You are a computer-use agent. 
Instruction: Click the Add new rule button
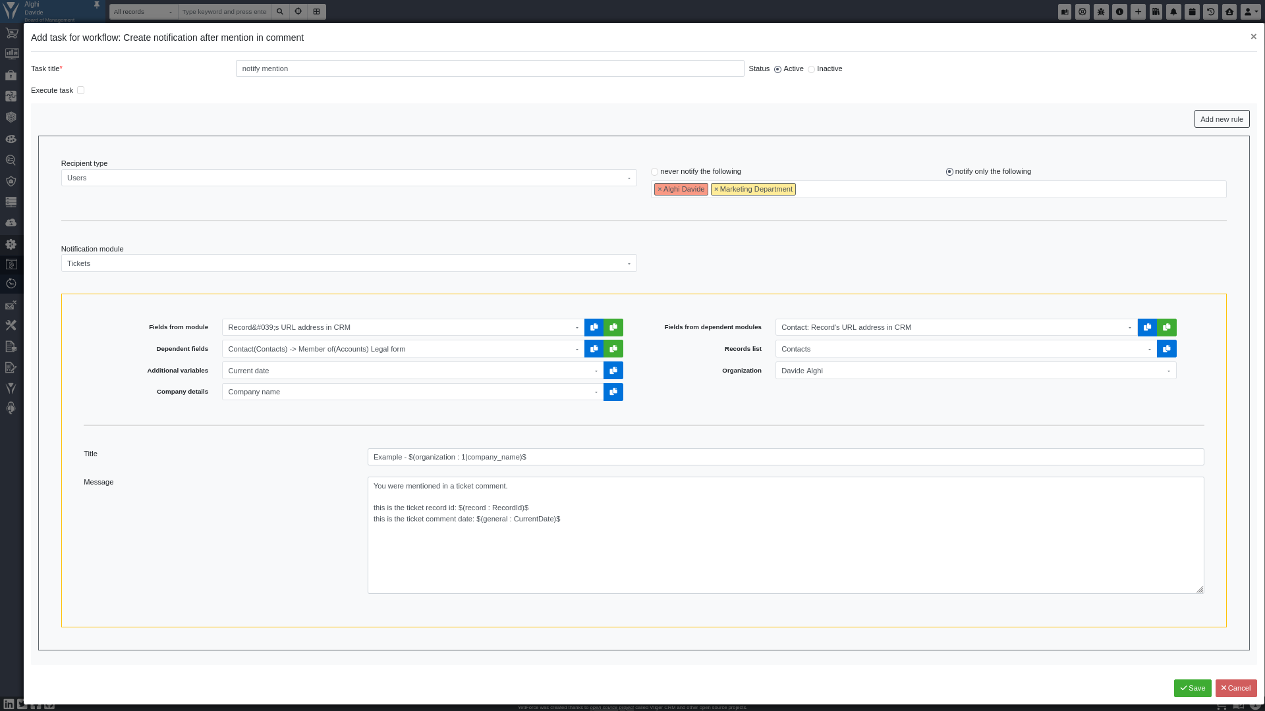1222,119
